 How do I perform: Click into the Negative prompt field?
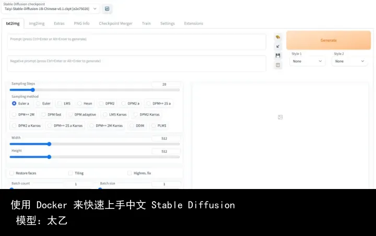(136, 64)
